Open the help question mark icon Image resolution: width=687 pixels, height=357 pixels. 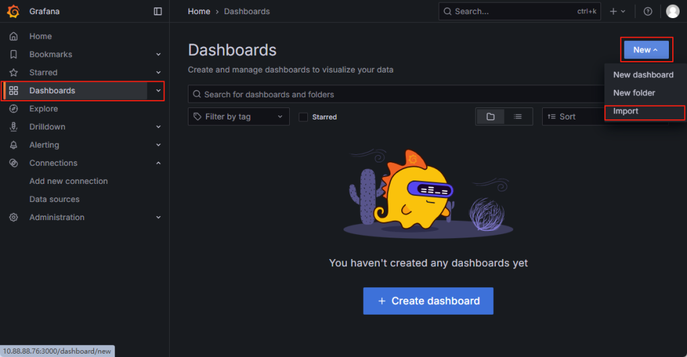coord(647,11)
